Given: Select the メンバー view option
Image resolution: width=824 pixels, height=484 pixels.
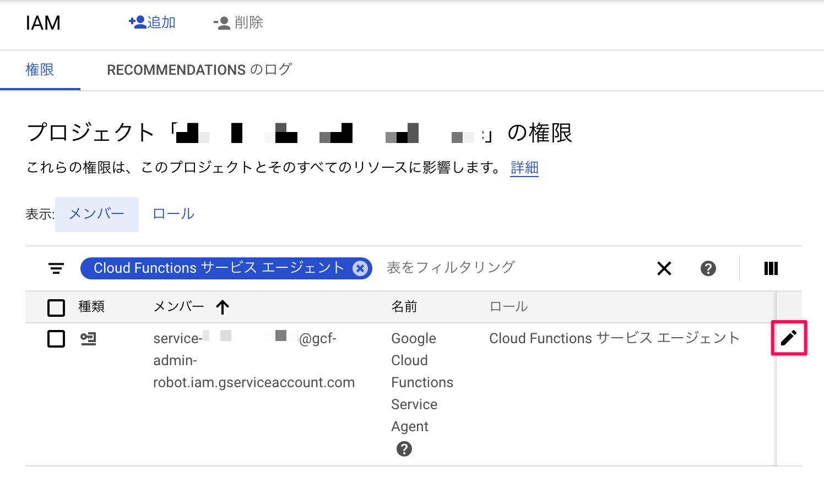Looking at the screenshot, I should [96, 214].
